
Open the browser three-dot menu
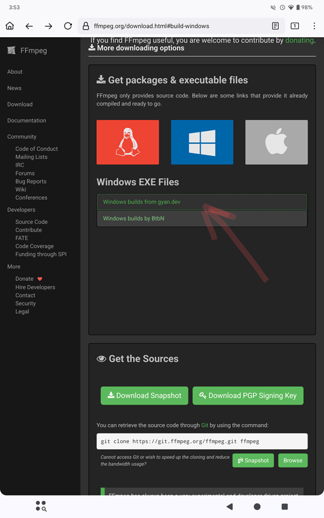tap(314, 26)
